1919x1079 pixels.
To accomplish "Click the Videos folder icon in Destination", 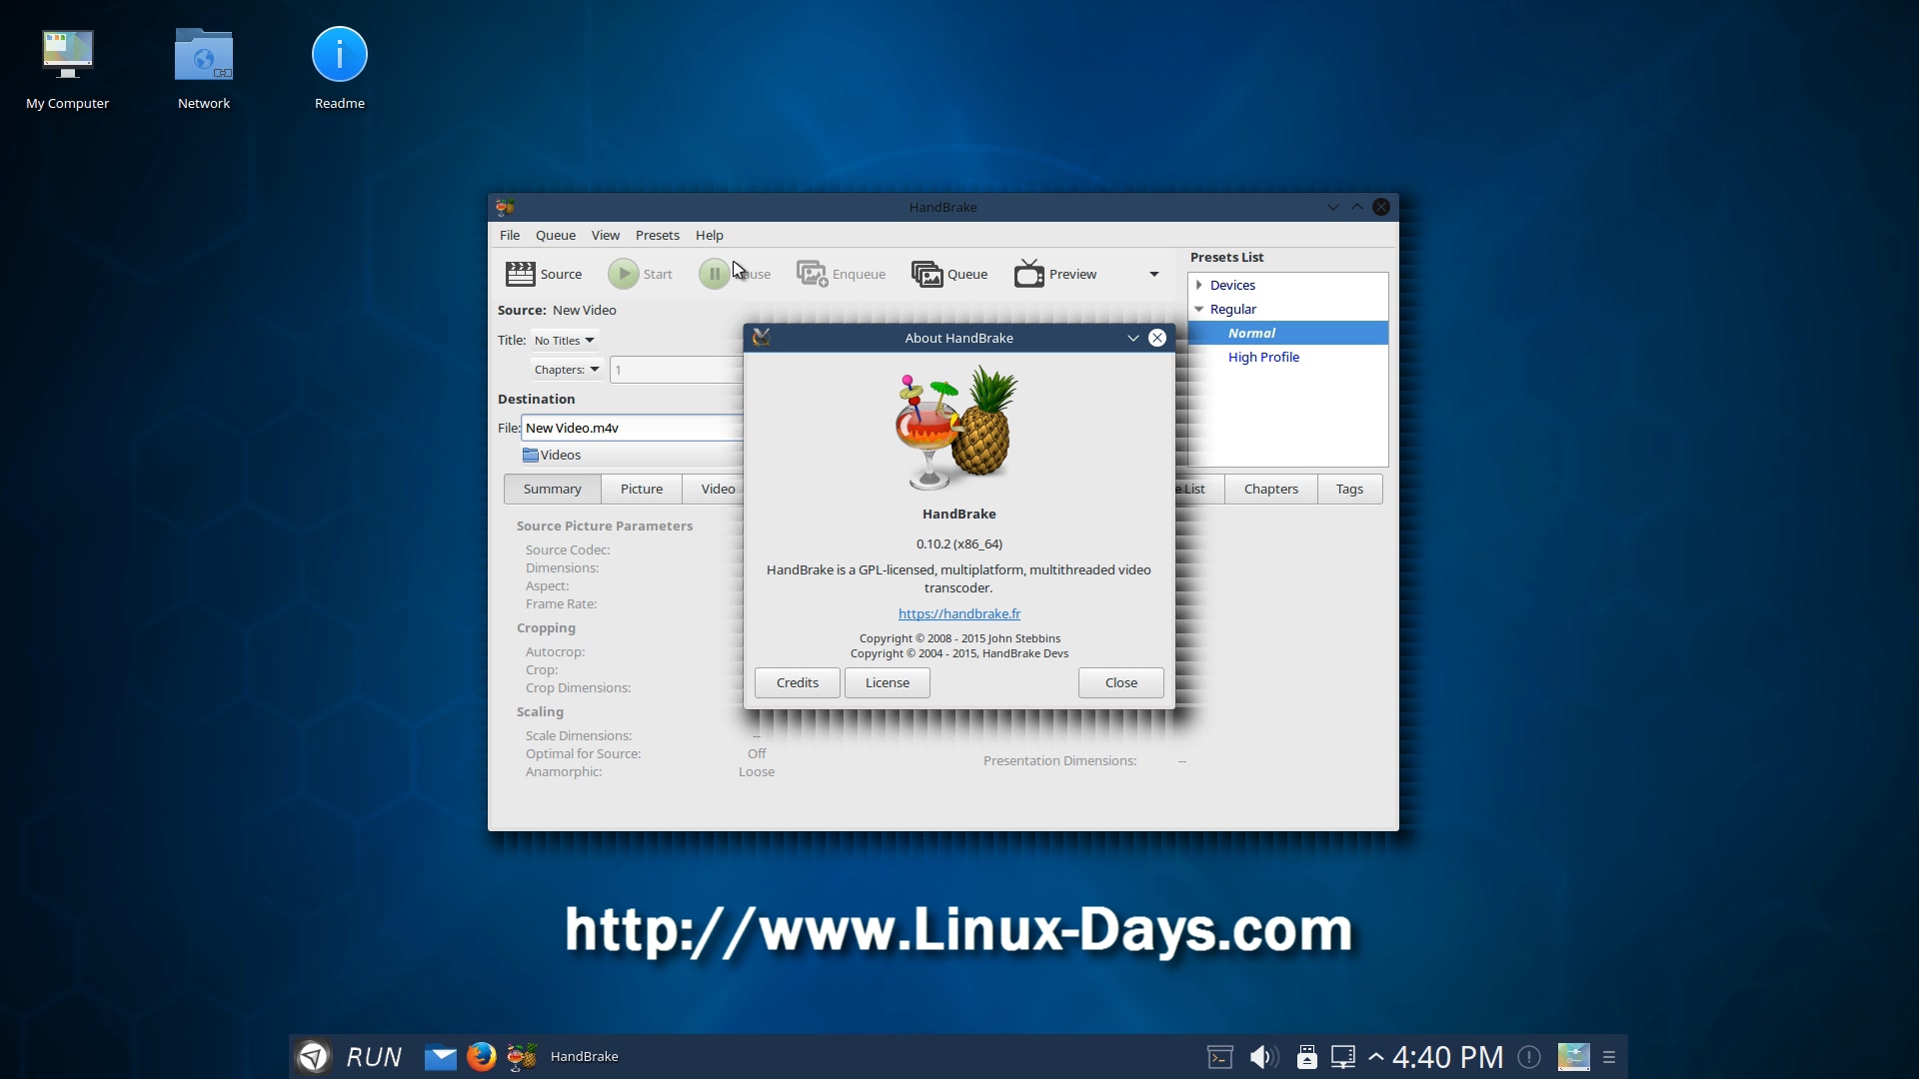I will [531, 455].
